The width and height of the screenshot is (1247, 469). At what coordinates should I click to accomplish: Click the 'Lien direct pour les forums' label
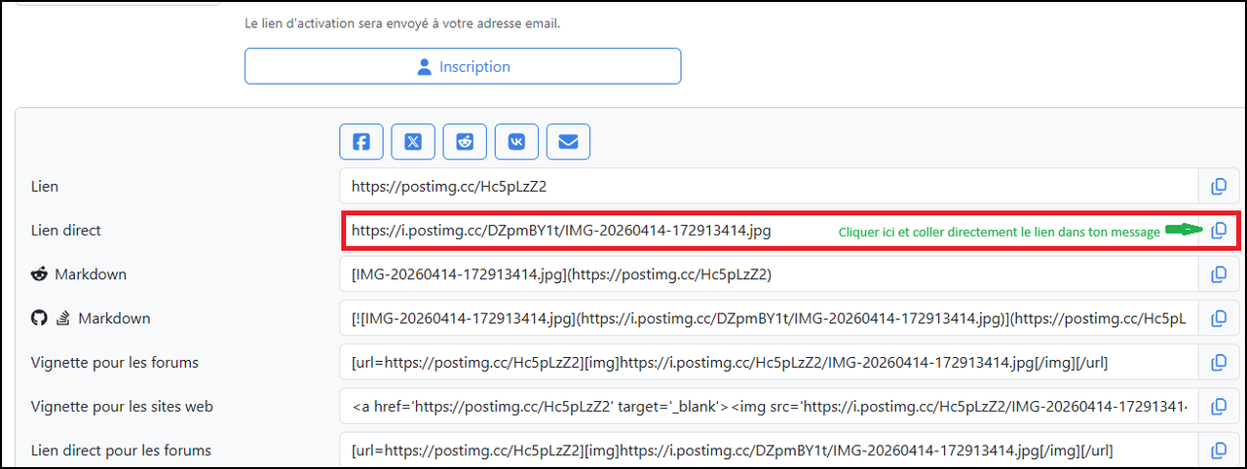(121, 451)
